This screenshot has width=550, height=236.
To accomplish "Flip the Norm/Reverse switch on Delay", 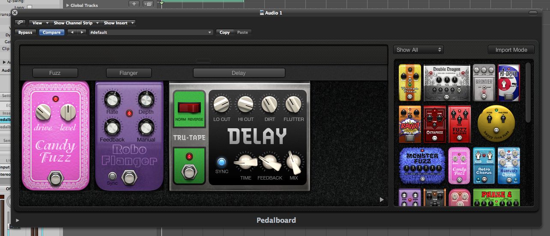I will point(188,109).
